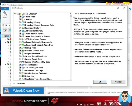Collapse the Google Chrome tree node

(x=15, y=14)
